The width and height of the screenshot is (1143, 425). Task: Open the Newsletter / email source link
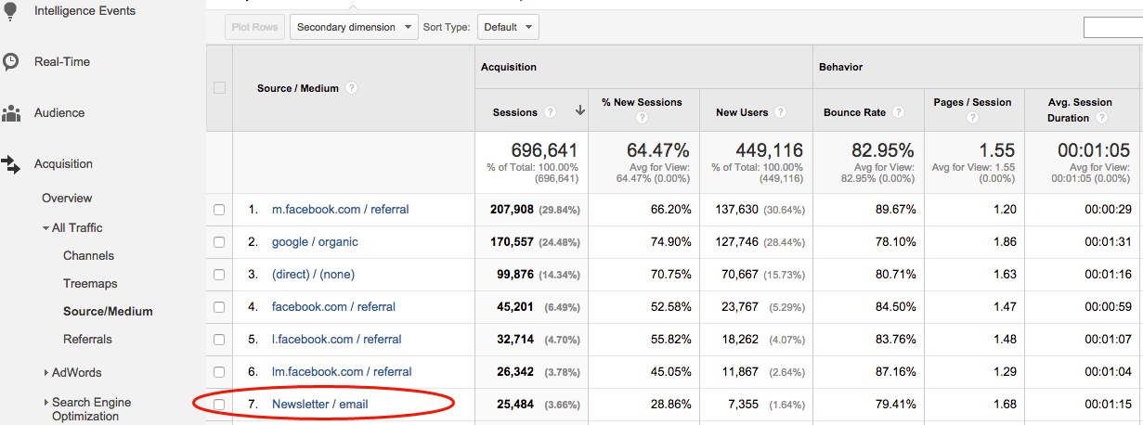320,405
